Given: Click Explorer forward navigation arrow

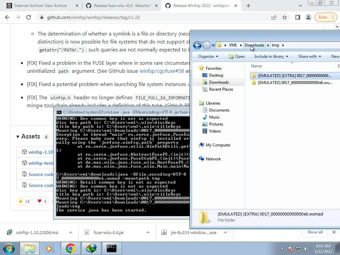Looking at the screenshot, I should coord(207,45).
